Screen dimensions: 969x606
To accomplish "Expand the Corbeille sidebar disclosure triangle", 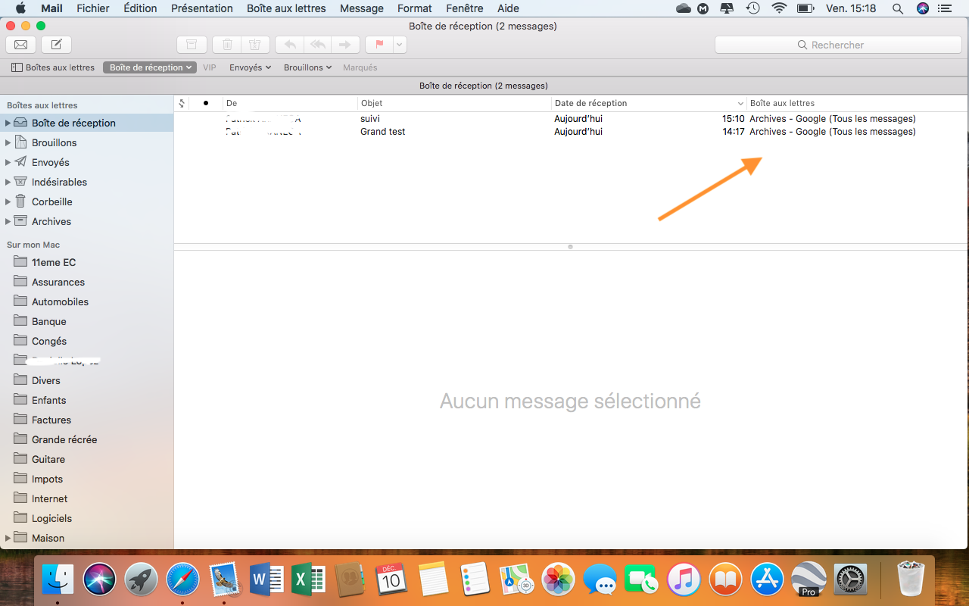I will [x=8, y=201].
